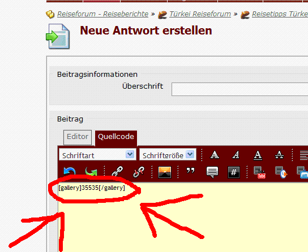This screenshot has width=308, height=252.
Task: Remove link with broken chain icon
Action: click(x=139, y=172)
